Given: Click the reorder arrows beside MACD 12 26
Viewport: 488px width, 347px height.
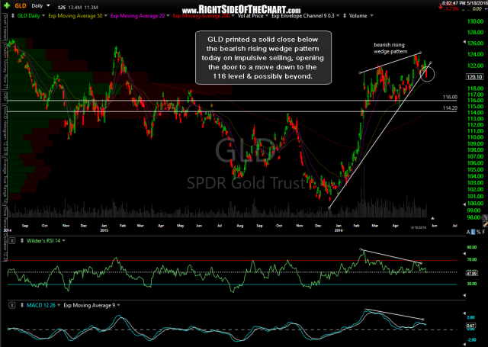Looking at the screenshot, I should point(22,305).
